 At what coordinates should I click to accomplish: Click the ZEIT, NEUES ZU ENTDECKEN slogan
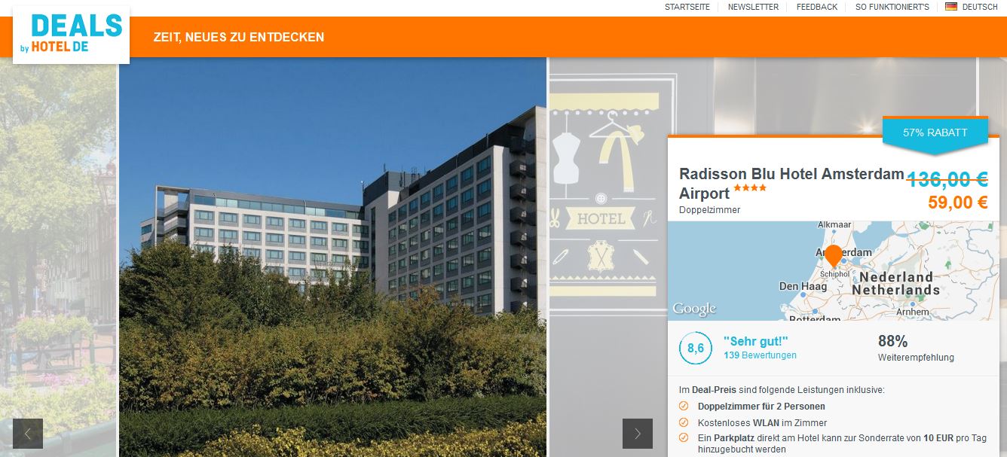[239, 37]
